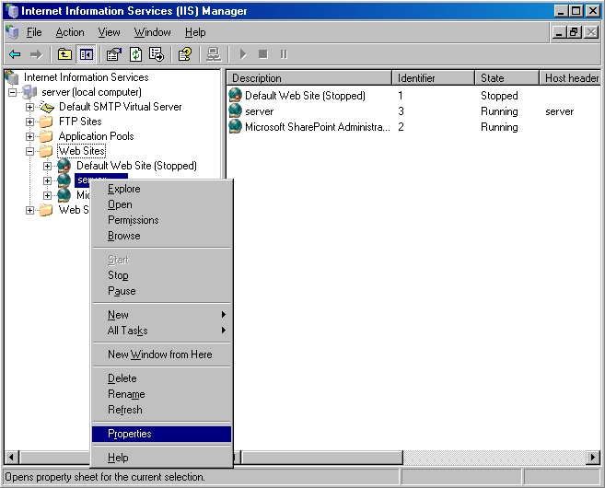Sort by the Description column header
This screenshot has width=605, height=488.
pos(309,78)
